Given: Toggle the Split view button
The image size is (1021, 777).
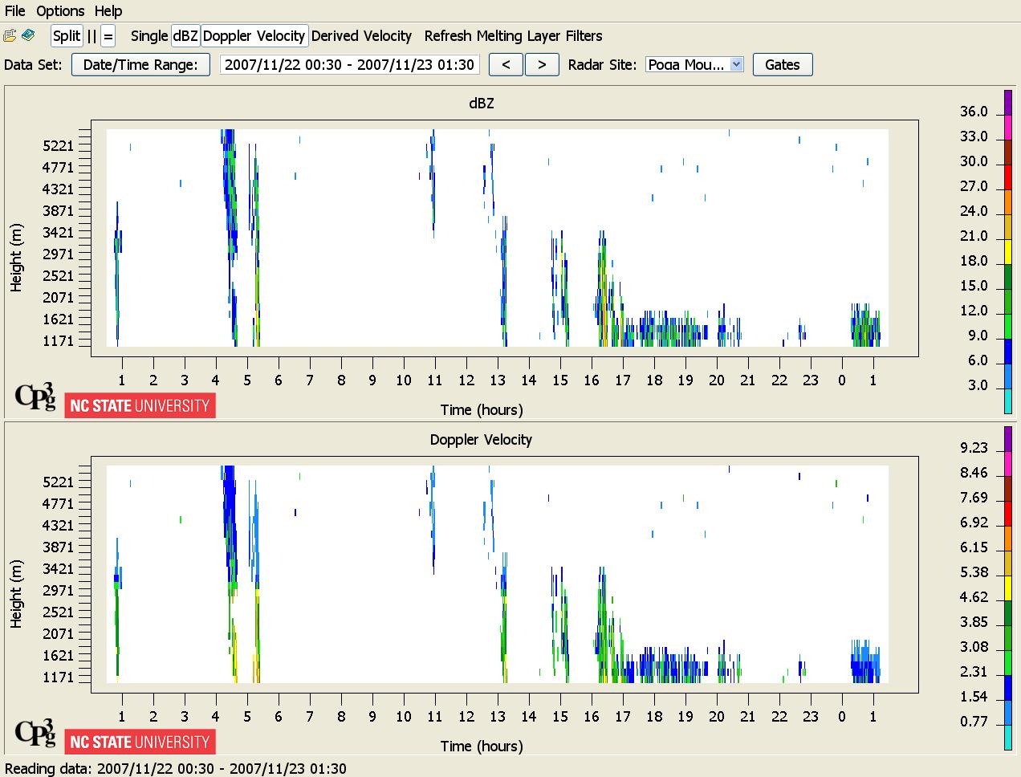Looking at the screenshot, I should click(x=67, y=36).
